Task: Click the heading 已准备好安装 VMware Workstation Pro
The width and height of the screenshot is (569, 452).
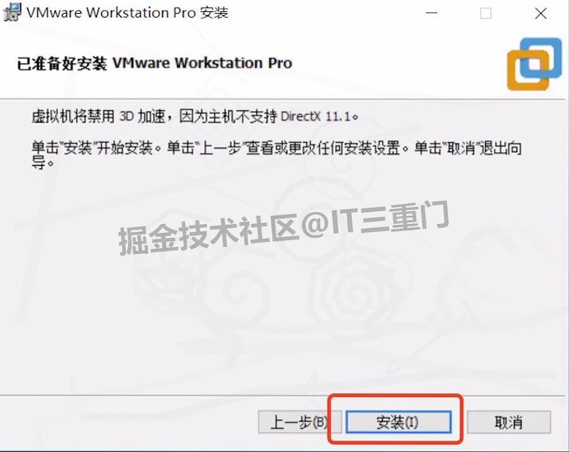Action: pyautogui.click(x=154, y=63)
